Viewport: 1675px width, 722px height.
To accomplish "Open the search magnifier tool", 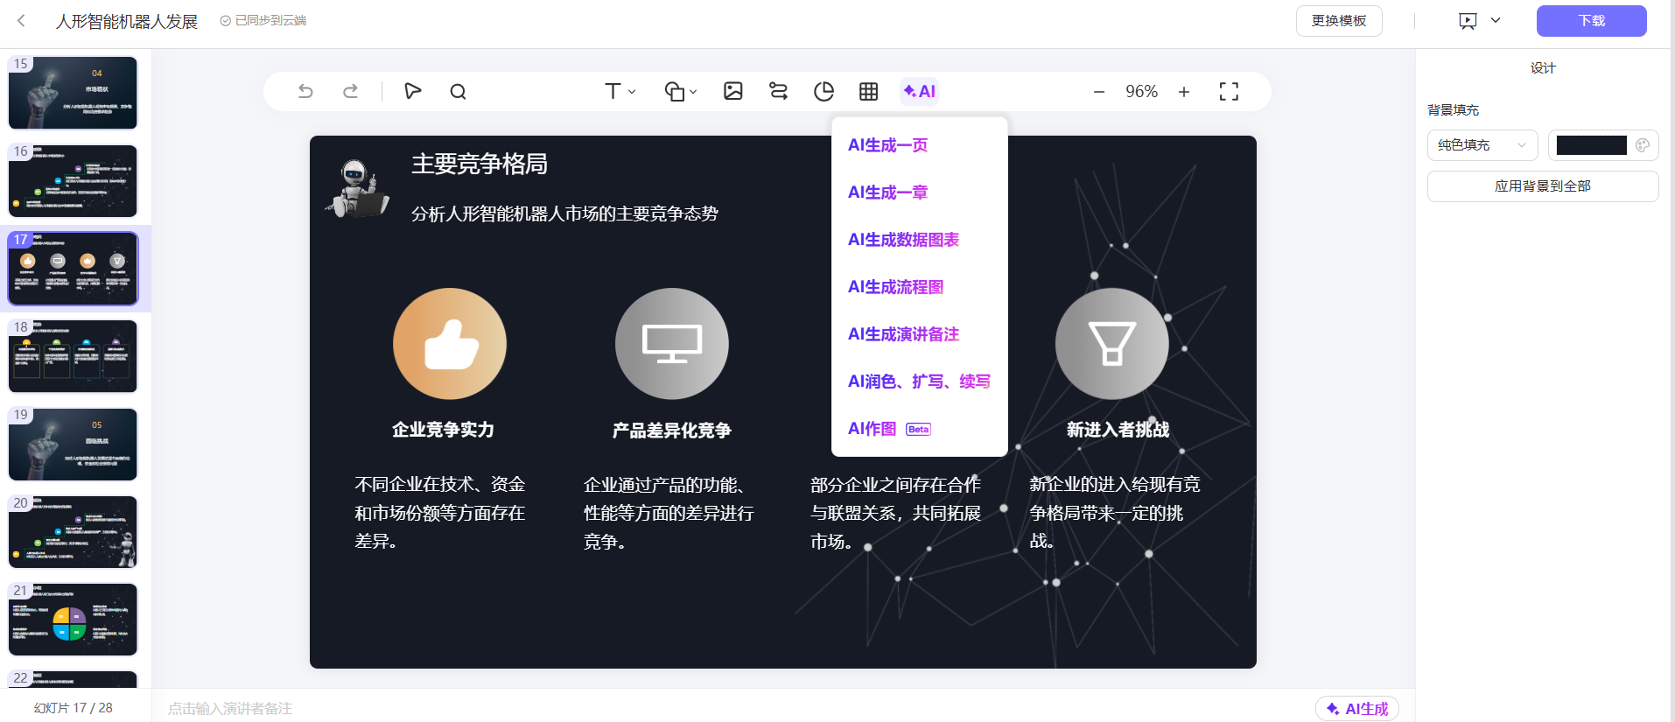I will pos(458,91).
